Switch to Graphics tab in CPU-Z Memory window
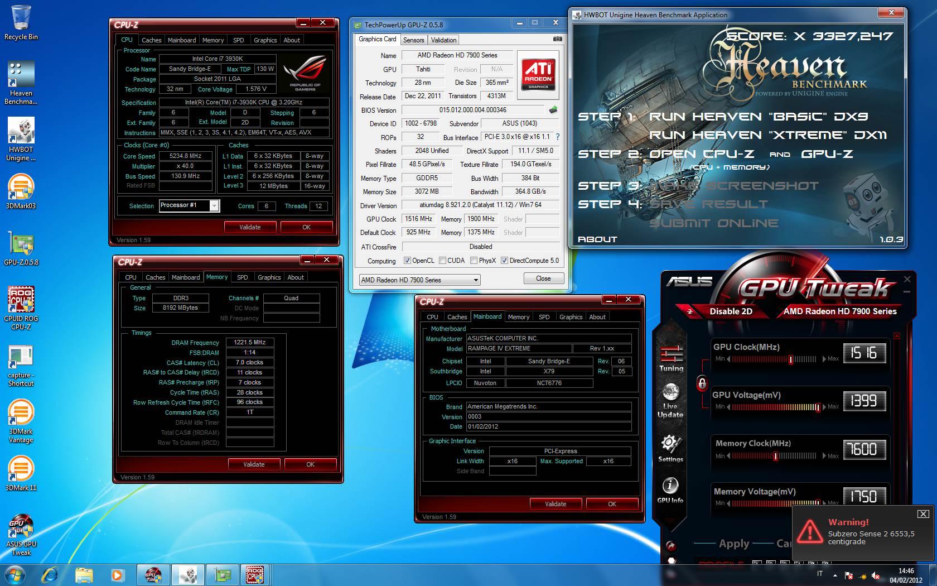937x586 pixels. (x=269, y=277)
